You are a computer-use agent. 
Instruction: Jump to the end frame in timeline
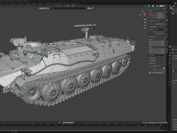(x=73, y=123)
